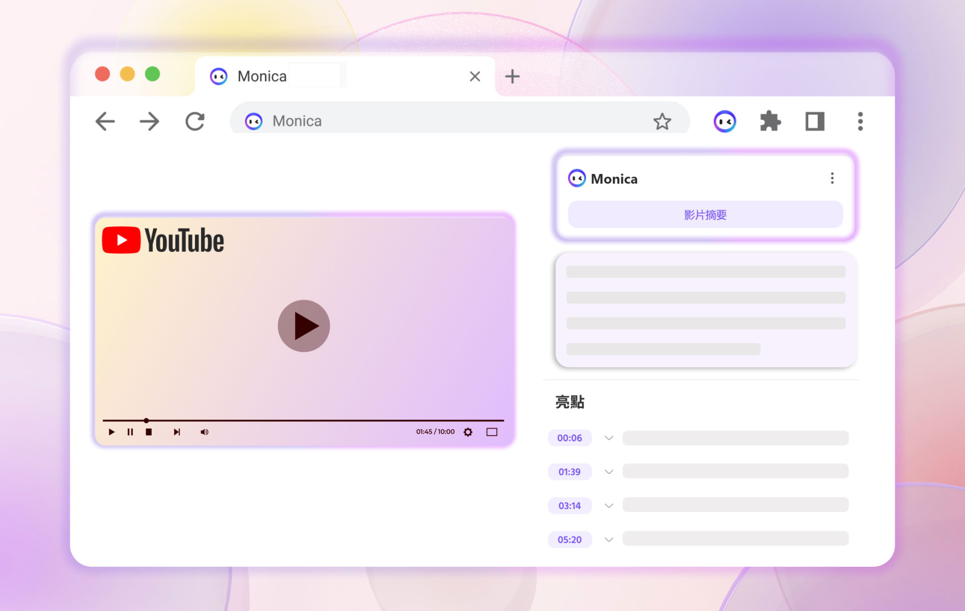Mute the video volume icon
Image resolution: width=965 pixels, height=611 pixels.
(x=204, y=432)
